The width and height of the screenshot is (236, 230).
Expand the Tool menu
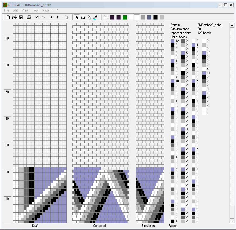click(x=35, y=10)
